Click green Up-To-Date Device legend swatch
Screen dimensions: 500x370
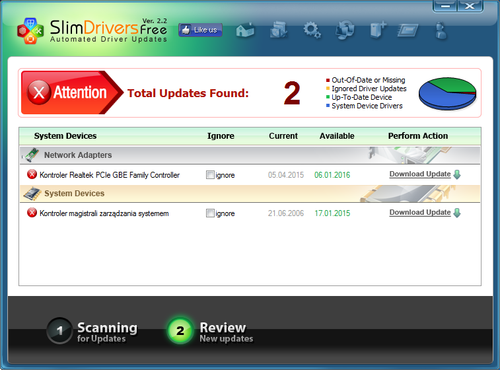328,97
